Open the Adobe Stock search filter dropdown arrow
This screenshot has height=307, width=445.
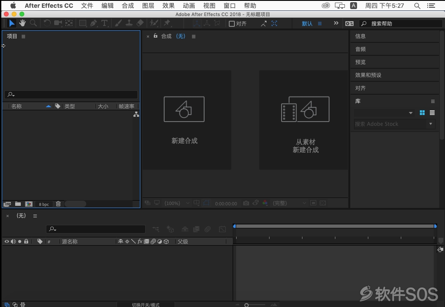[x=431, y=124]
